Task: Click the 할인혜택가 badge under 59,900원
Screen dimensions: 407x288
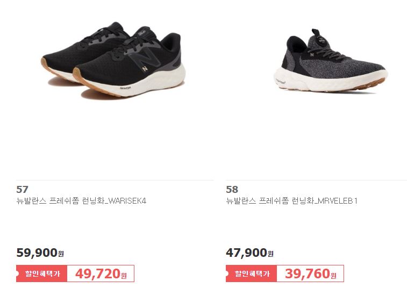Action: point(41,273)
